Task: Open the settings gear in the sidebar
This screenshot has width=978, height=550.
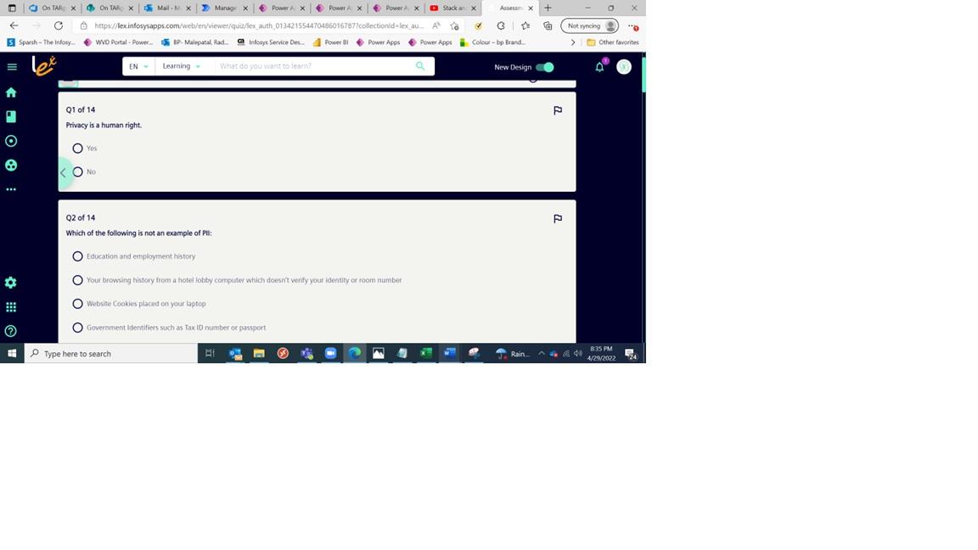Action: [x=11, y=282]
